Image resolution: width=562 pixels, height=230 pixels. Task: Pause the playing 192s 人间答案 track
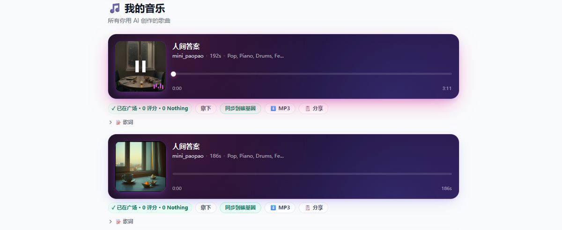[x=140, y=66]
